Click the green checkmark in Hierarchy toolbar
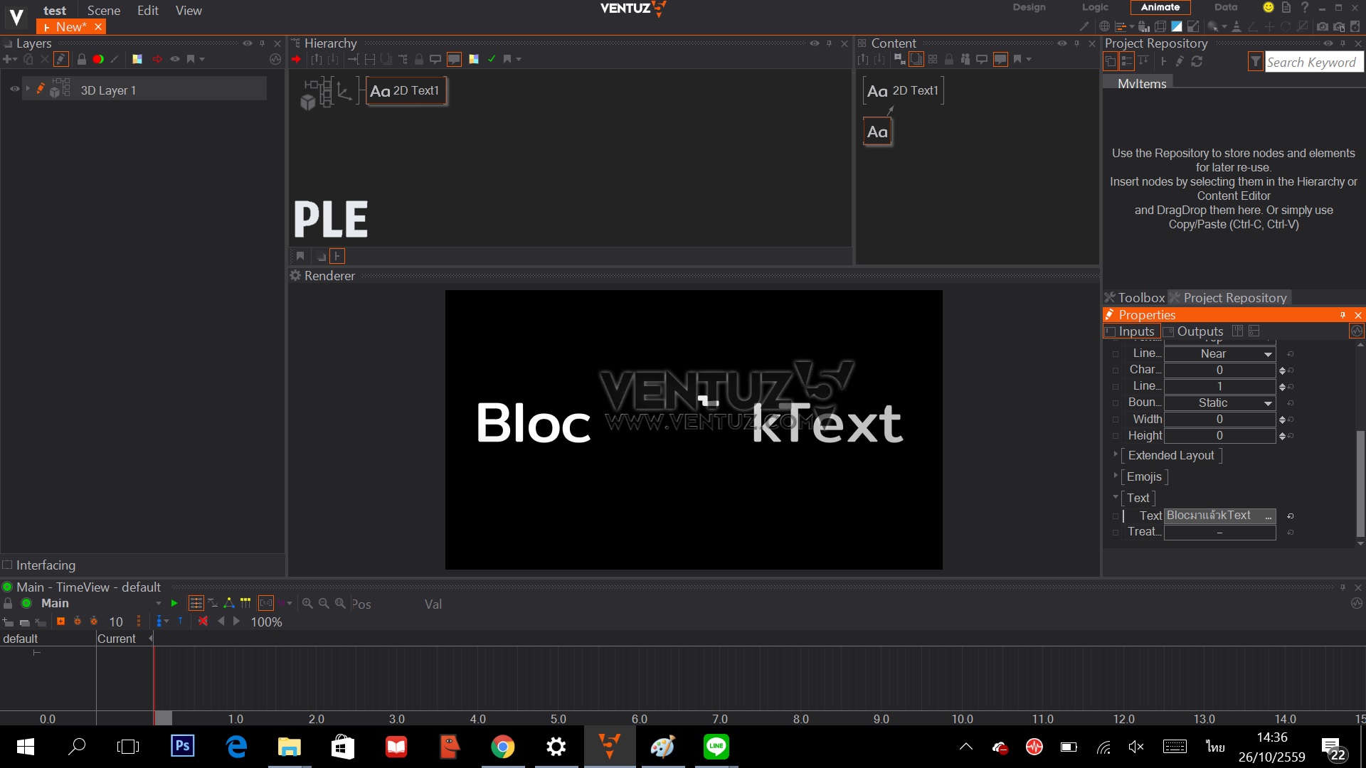 click(492, 59)
